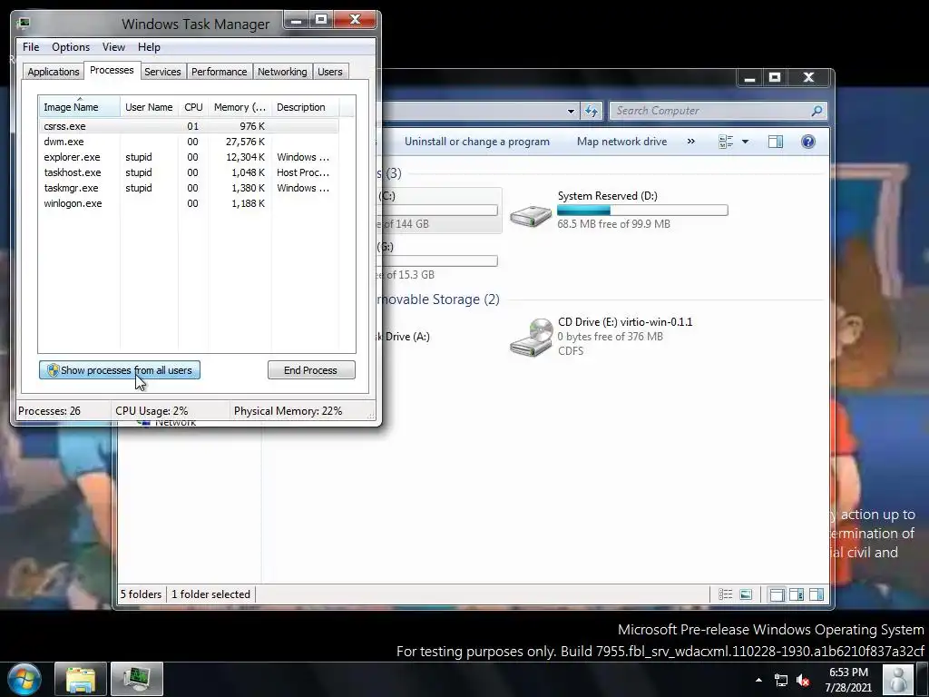This screenshot has height=697, width=929.
Task: Switch to the Applications tab
Action: [54, 72]
